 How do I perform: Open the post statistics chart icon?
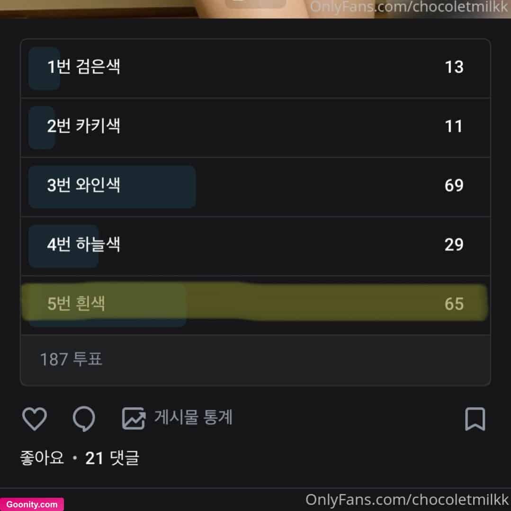pos(134,419)
